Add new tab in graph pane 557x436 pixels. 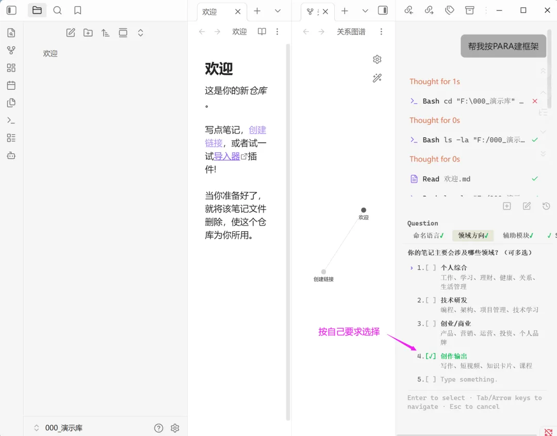pos(344,11)
